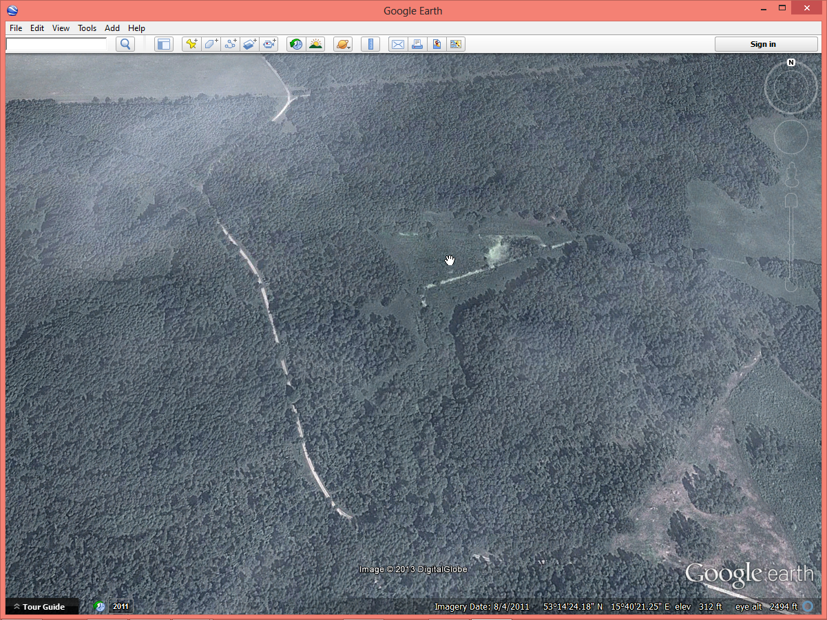Toggle historical imagery in toolbar
The height and width of the screenshot is (620, 827).
[x=296, y=44]
